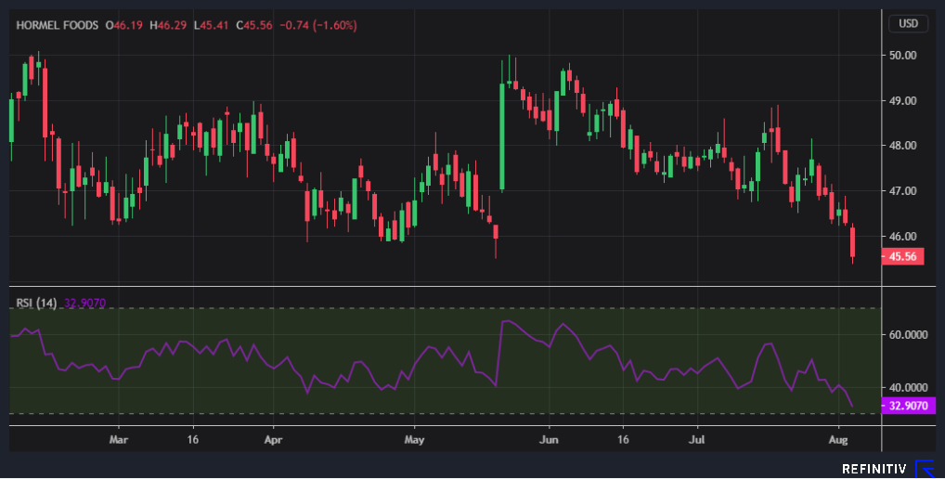Image resolution: width=945 pixels, height=479 pixels.
Task: Click the 16 label between Jun and Jul
Action: (623, 440)
